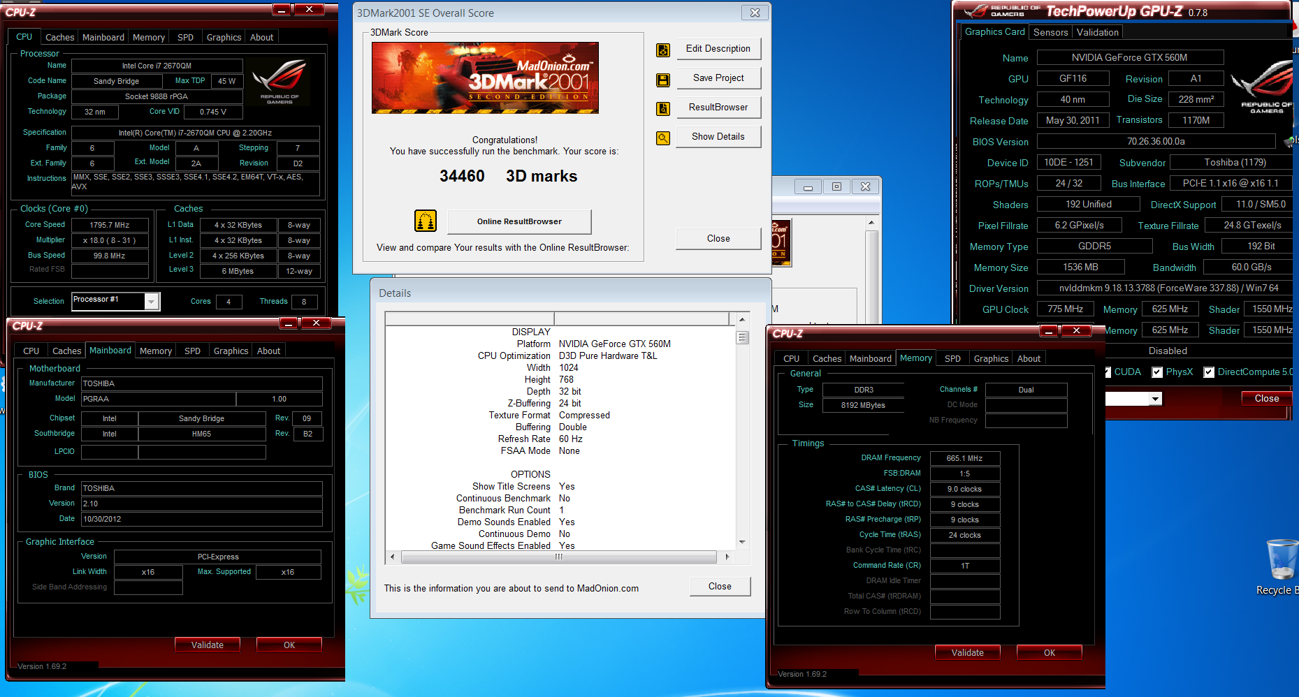Open the CPU tab in the Mainboard CPU-Z window
Image resolution: width=1299 pixels, height=697 pixels.
tap(31, 351)
